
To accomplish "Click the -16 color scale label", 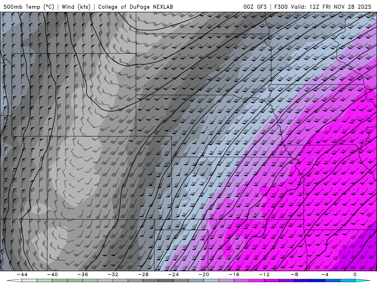I will (x=234, y=275).
